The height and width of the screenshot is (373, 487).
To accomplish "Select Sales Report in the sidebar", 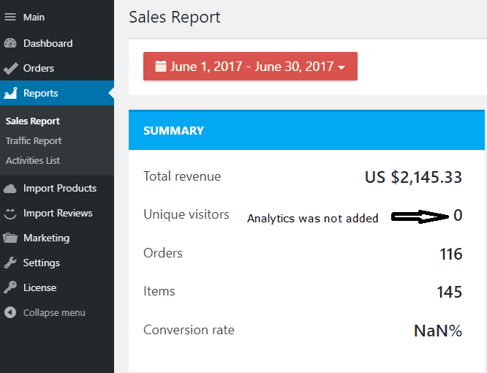I will tap(33, 121).
